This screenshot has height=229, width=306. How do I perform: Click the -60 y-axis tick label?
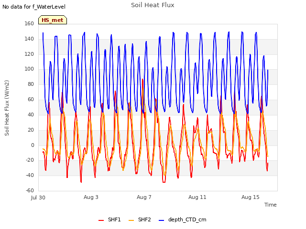30,190
